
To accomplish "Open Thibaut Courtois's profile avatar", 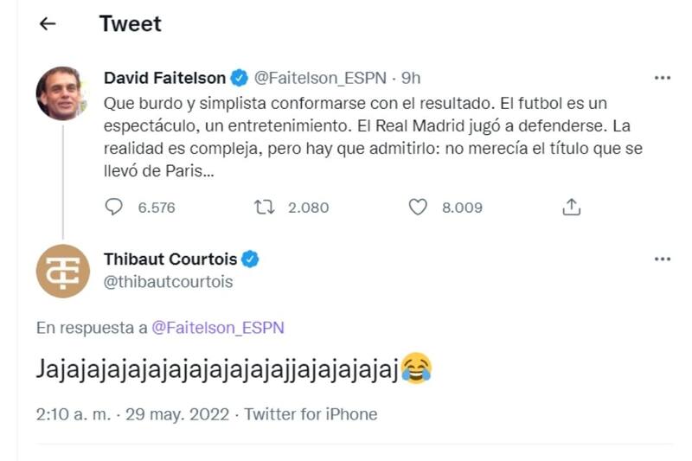I will 63,272.
